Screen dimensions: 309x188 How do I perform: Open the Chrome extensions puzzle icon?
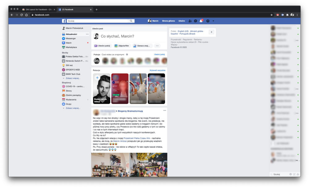pyautogui.click(x=287, y=15)
